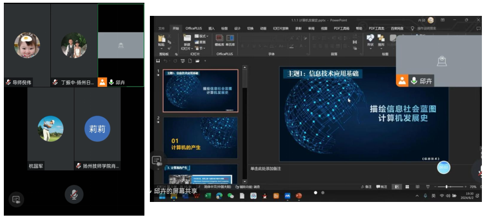Save the presentation via quick access toolbar
This screenshot has height=220, width=483.
[x=158, y=61]
